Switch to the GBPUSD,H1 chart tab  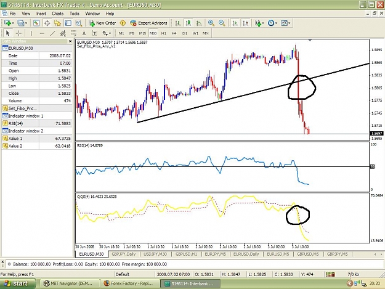pyautogui.click(x=186, y=254)
